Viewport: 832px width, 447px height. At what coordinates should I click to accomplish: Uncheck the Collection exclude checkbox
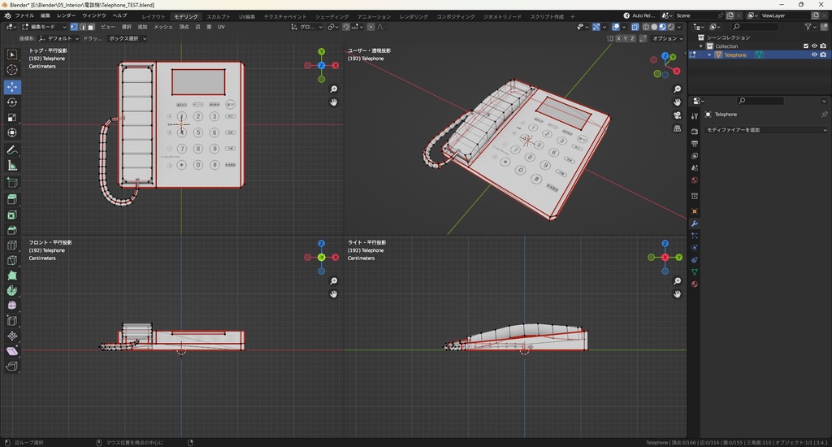tap(806, 46)
